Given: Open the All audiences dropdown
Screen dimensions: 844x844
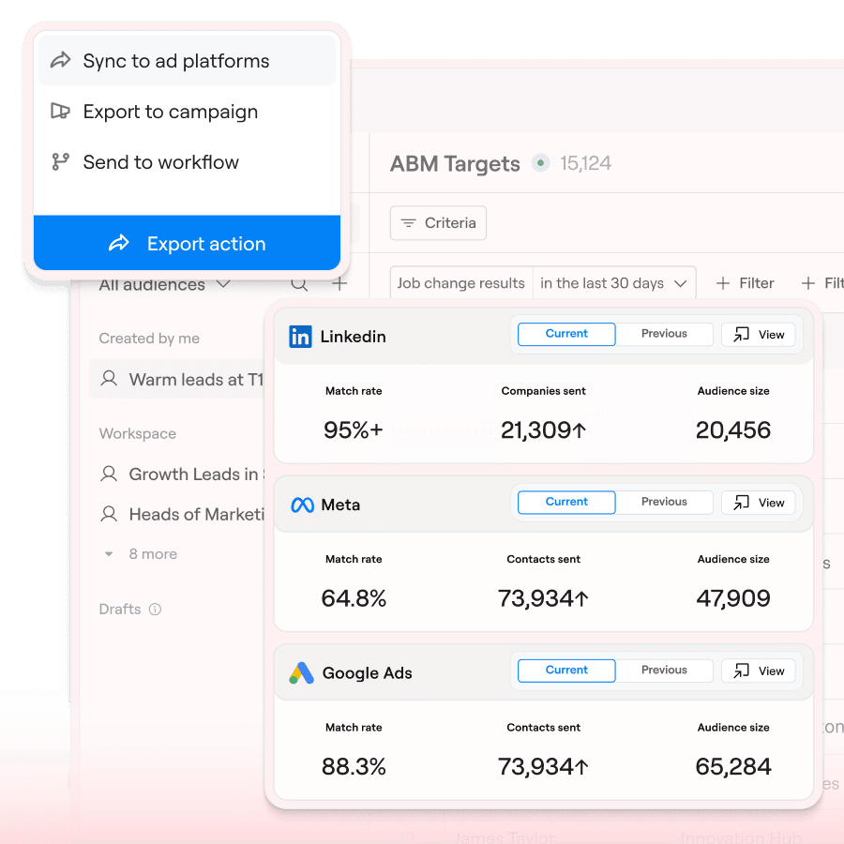Looking at the screenshot, I should (165, 283).
